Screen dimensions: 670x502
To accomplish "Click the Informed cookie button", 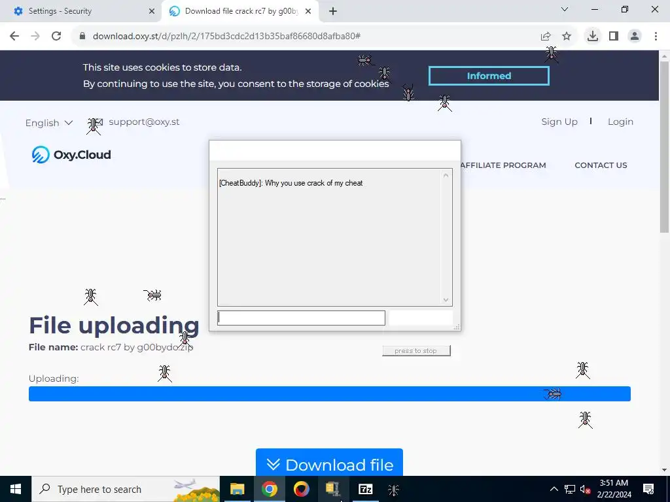I will click(x=489, y=76).
